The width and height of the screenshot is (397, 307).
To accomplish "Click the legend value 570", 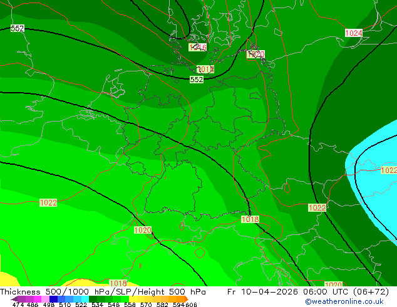I will click(x=146, y=304).
